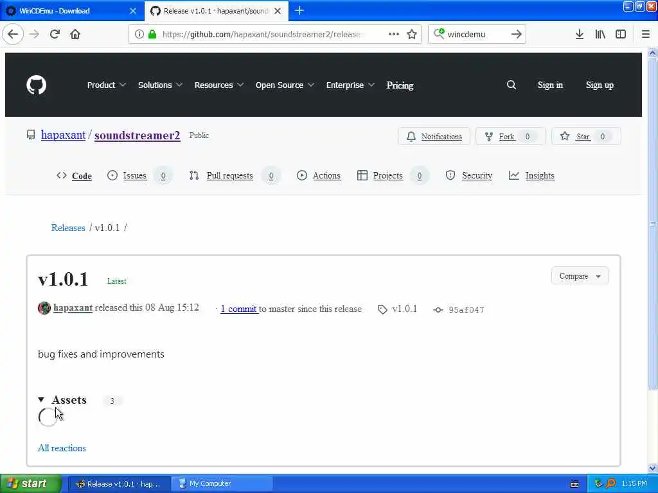
Task: Expand the Enterprise menu
Action: click(x=350, y=85)
